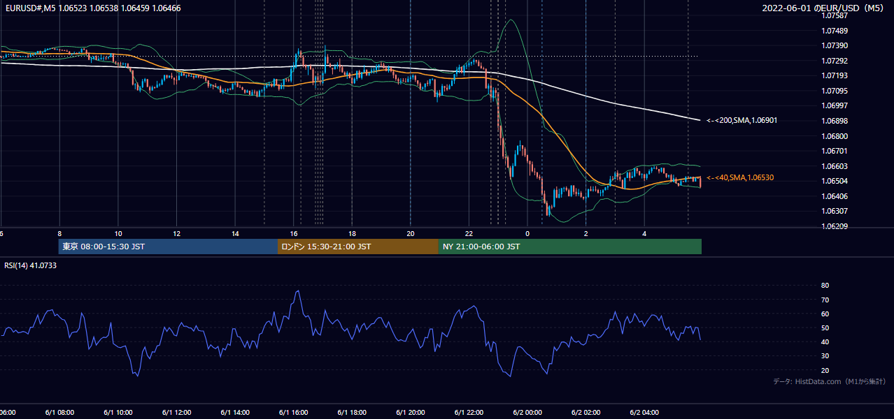Click the 6/1 12:00 date axis label
894x419 pixels.
click(x=177, y=413)
